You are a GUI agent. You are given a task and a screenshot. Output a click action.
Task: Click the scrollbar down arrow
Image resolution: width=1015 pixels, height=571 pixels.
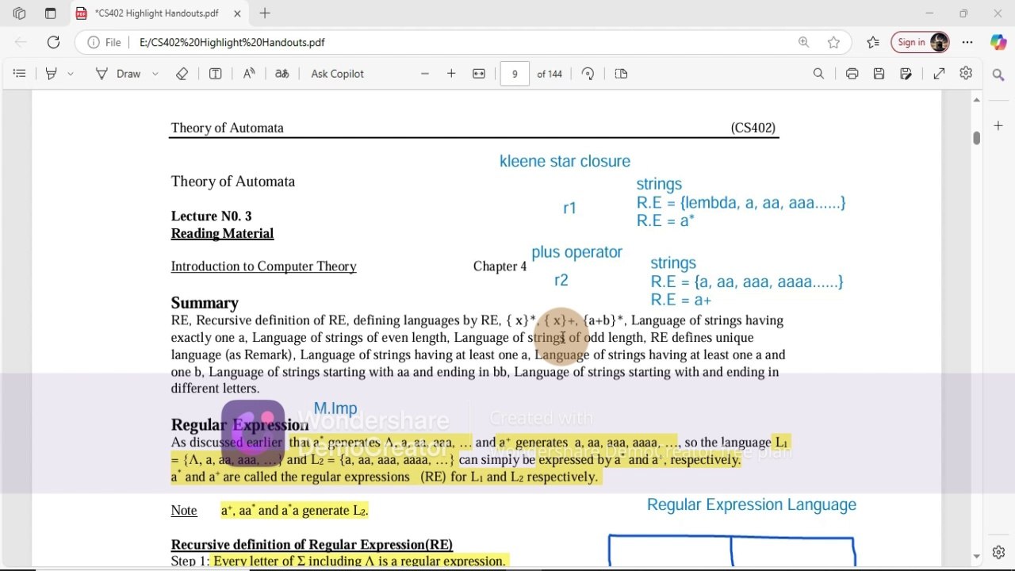click(976, 557)
